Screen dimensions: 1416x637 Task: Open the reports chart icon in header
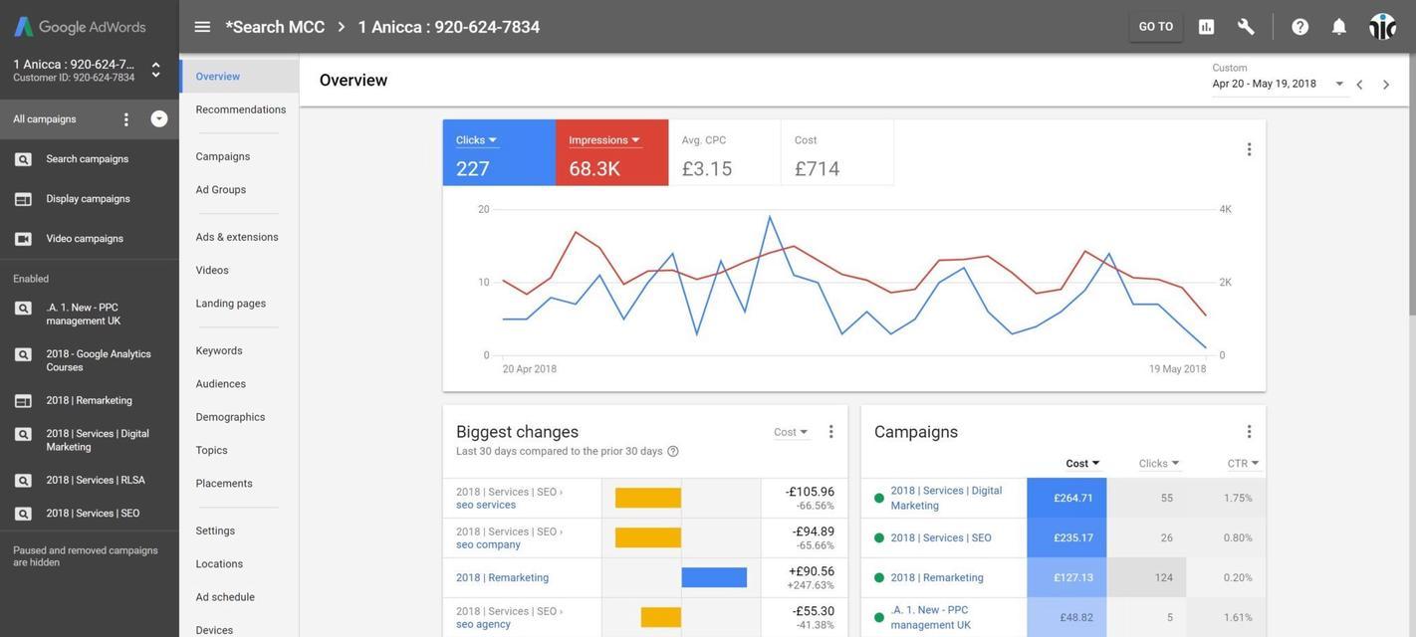click(x=1206, y=27)
